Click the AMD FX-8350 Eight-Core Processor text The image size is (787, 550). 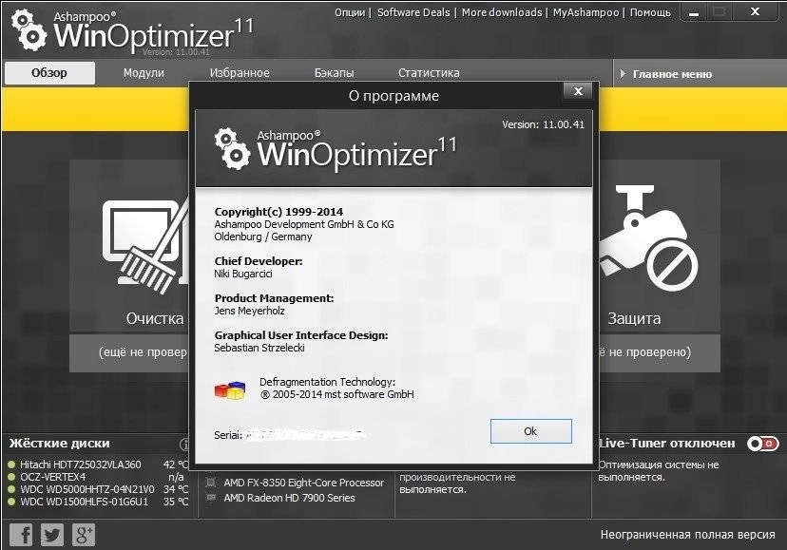[x=303, y=483]
